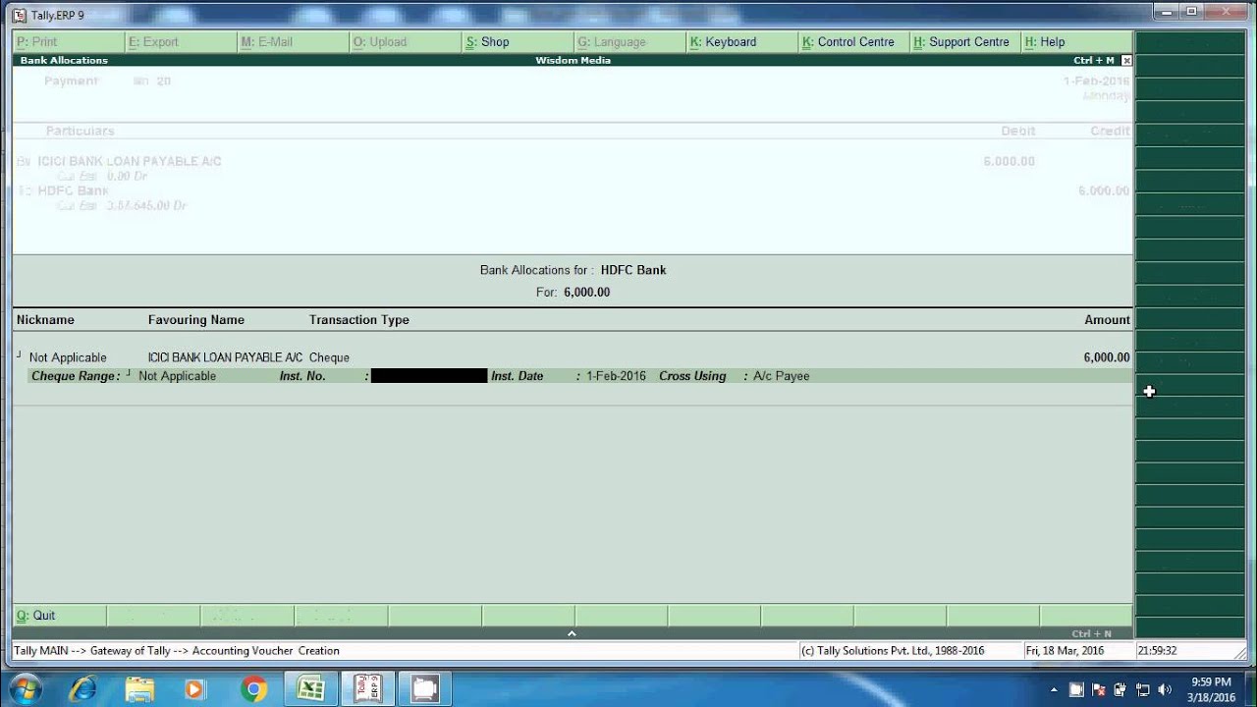Open the Export option
The height and width of the screenshot is (707, 1257).
click(x=181, y=42)
